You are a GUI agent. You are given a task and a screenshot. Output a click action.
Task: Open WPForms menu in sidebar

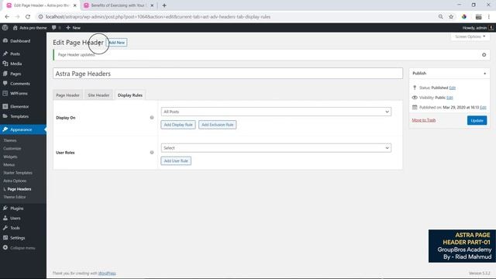click(x=19, y=93)
